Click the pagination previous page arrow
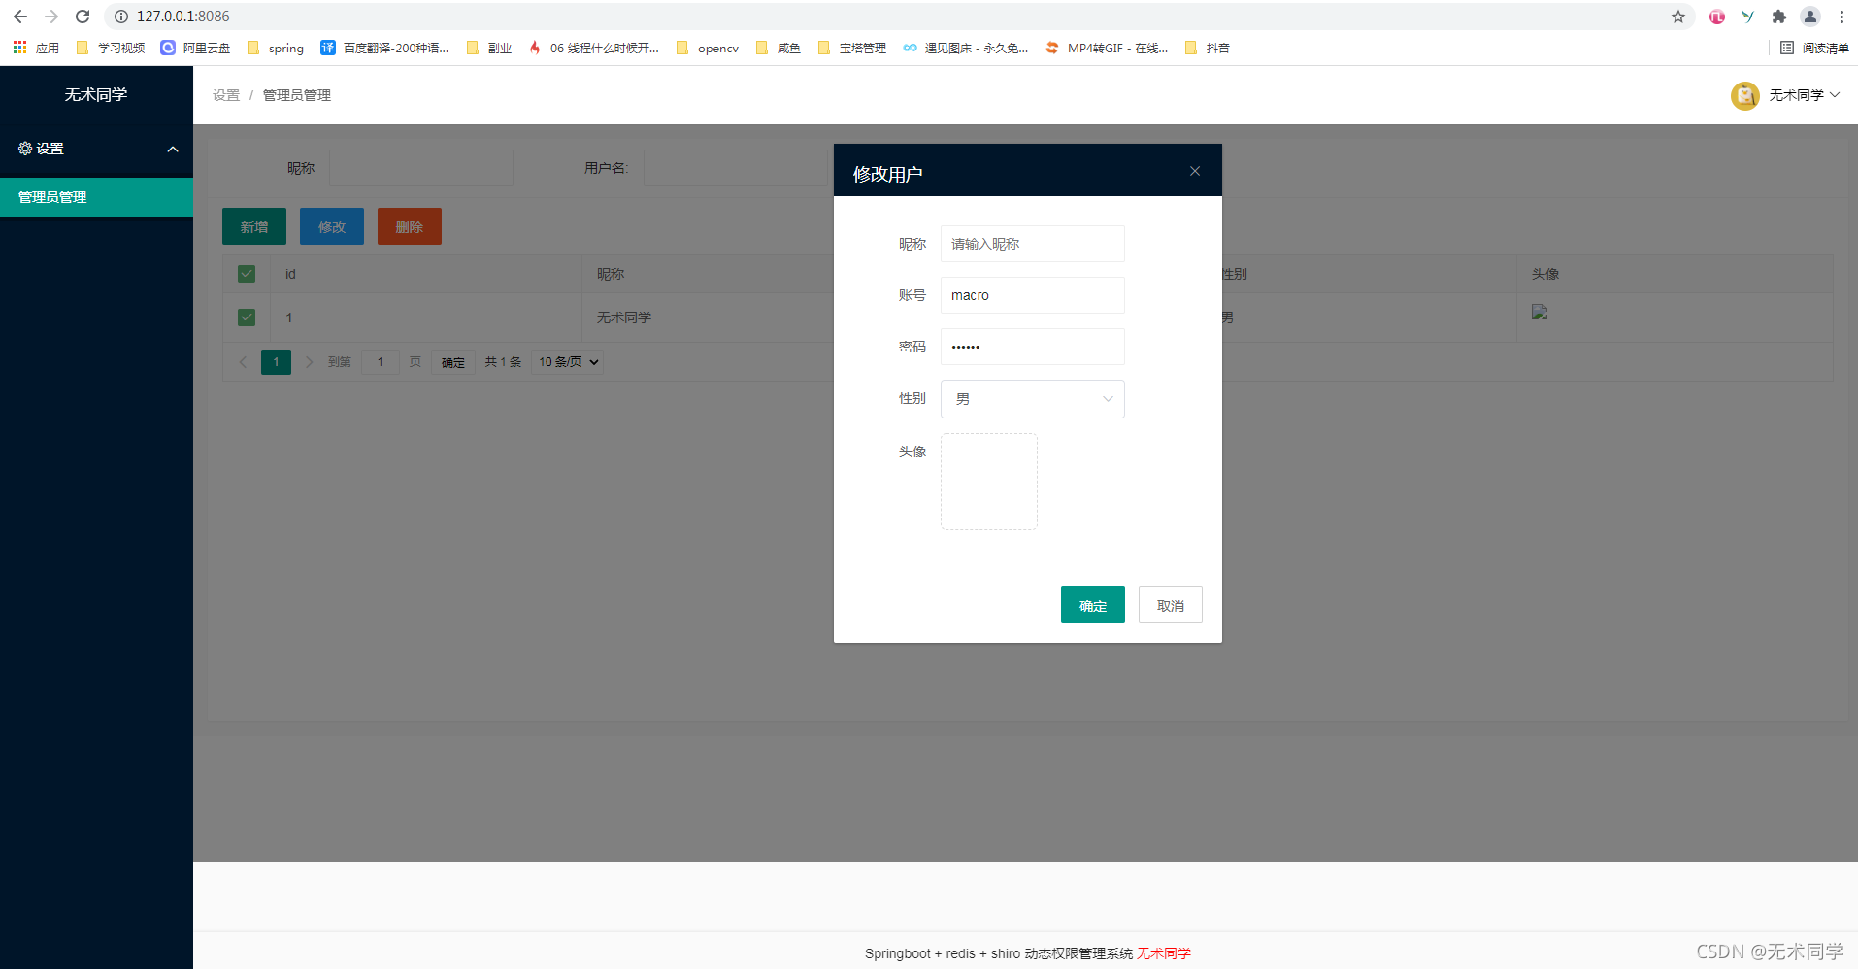This screenshot has height=969, width=1858. (243, 362)
